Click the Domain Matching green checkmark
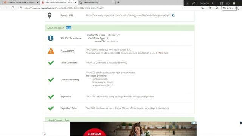 51,80
